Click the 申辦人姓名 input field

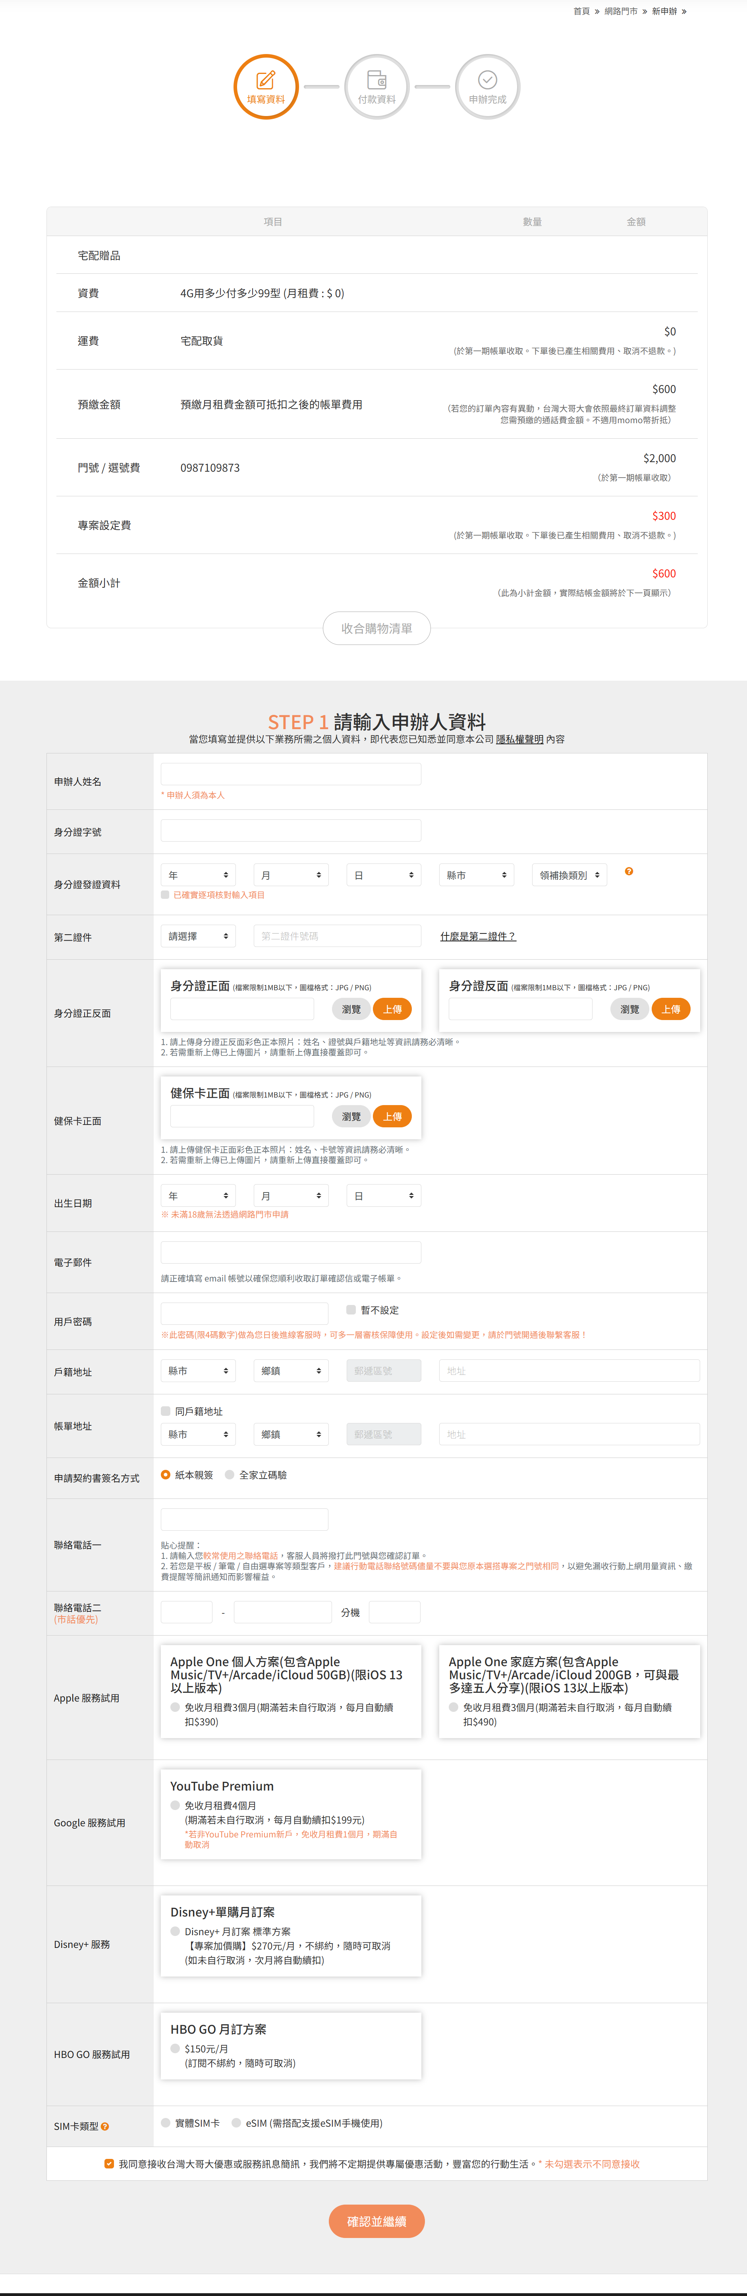[x=291, y=774]
